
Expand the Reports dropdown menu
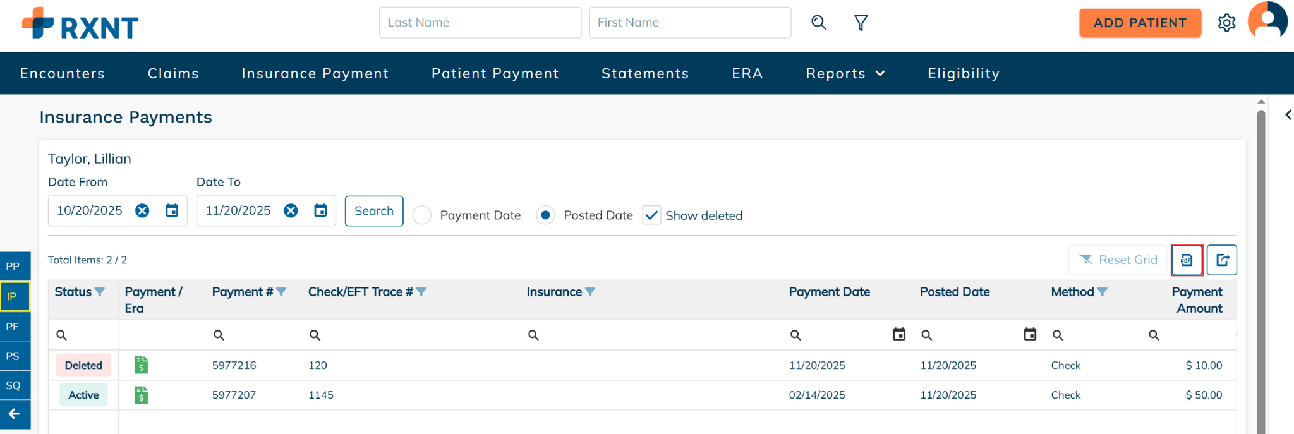[x=845, y=74]
